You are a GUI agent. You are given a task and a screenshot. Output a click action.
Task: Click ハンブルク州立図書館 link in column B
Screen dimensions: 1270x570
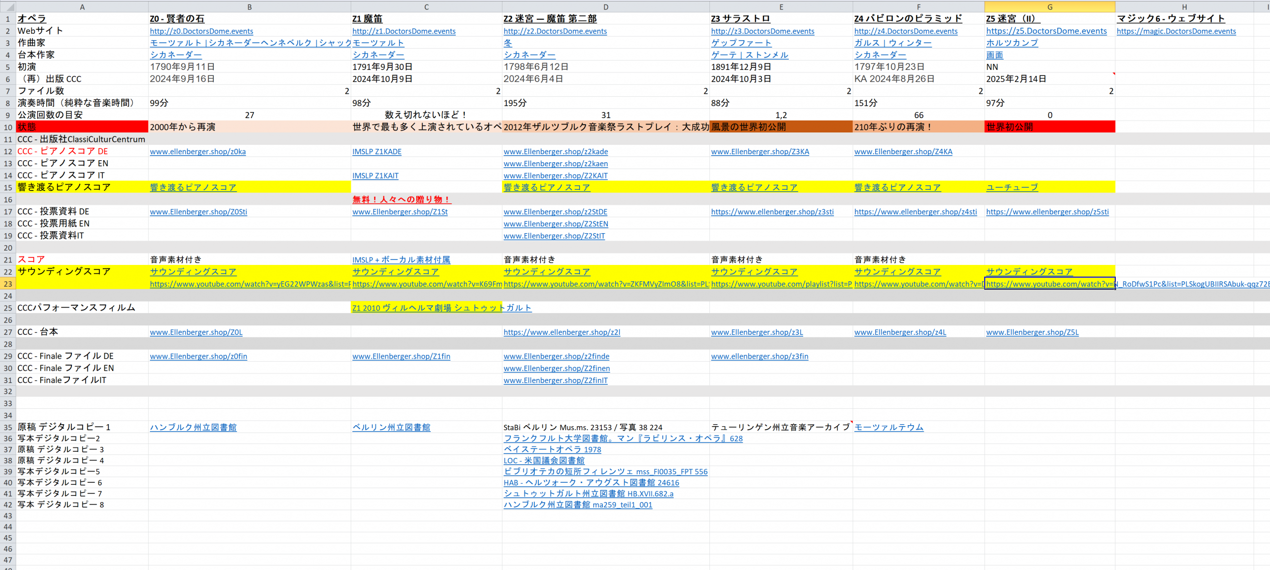[193, 427]
